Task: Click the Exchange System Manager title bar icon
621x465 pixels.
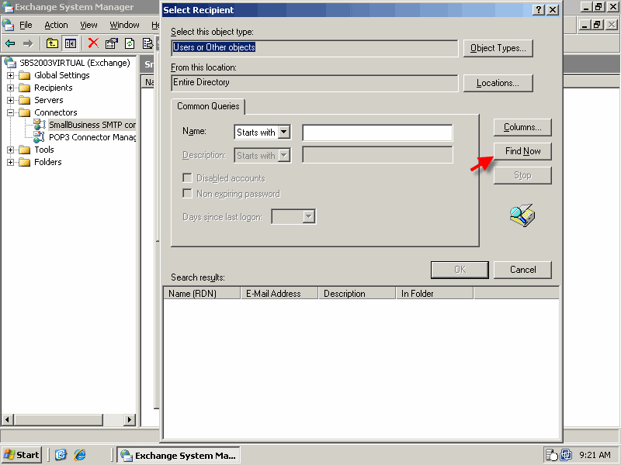Action: pos(7,7)
